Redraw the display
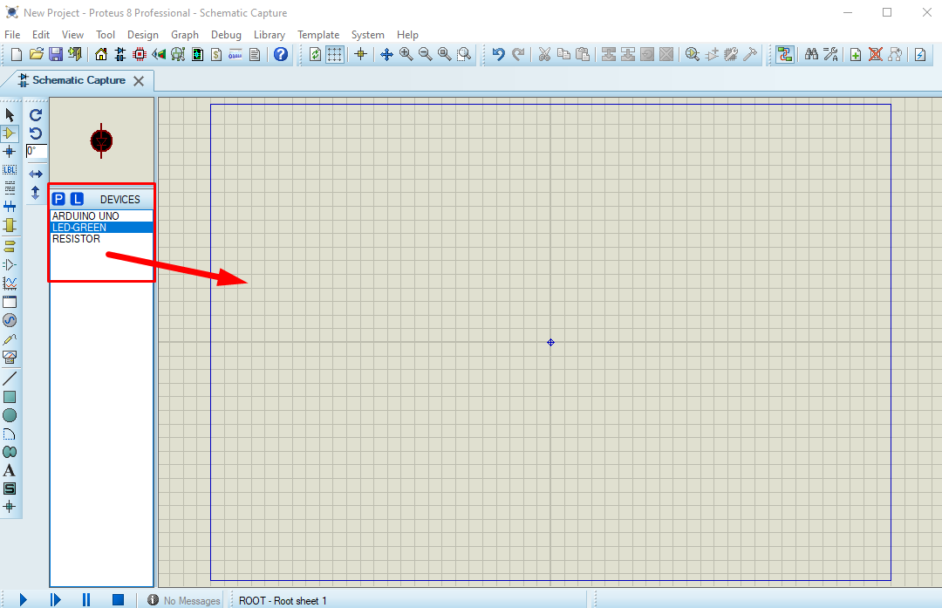The height and width of the screenshot is (608, 942). [315, 55]
